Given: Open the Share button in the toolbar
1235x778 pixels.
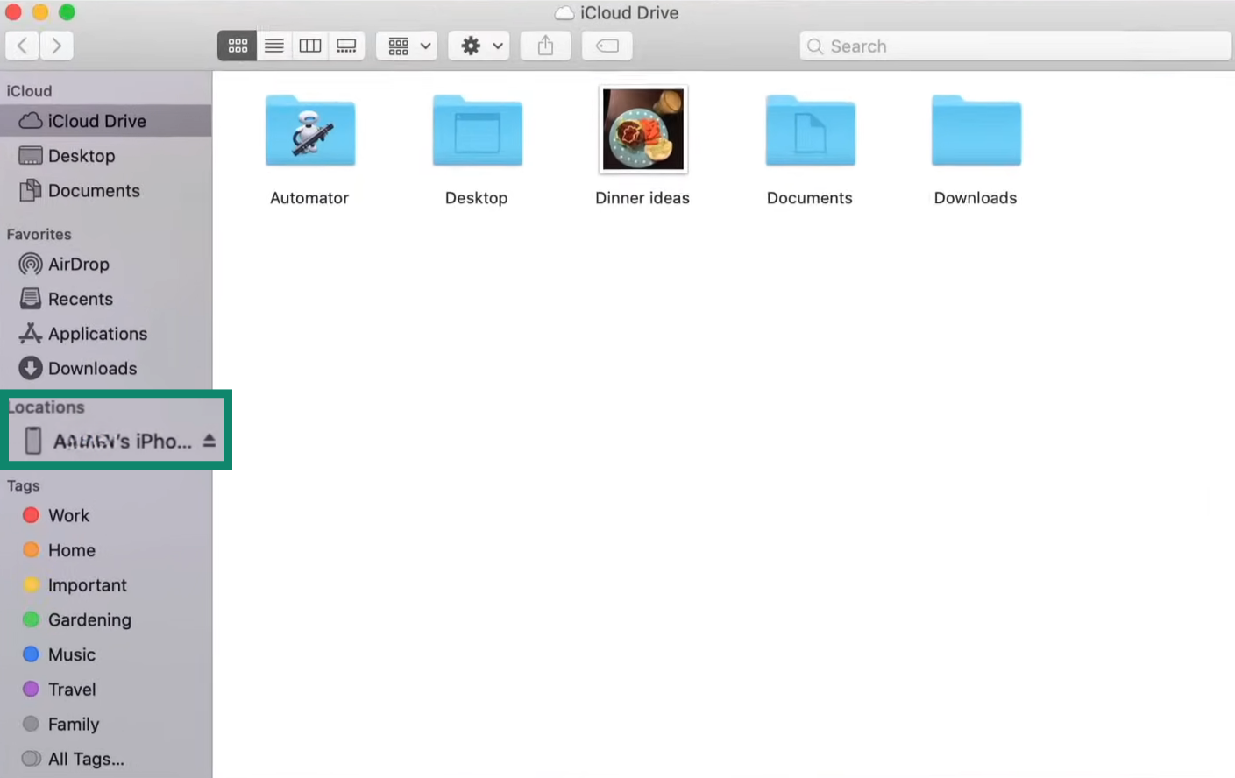Looking at the screenshot, I should [x=545, y=46].
